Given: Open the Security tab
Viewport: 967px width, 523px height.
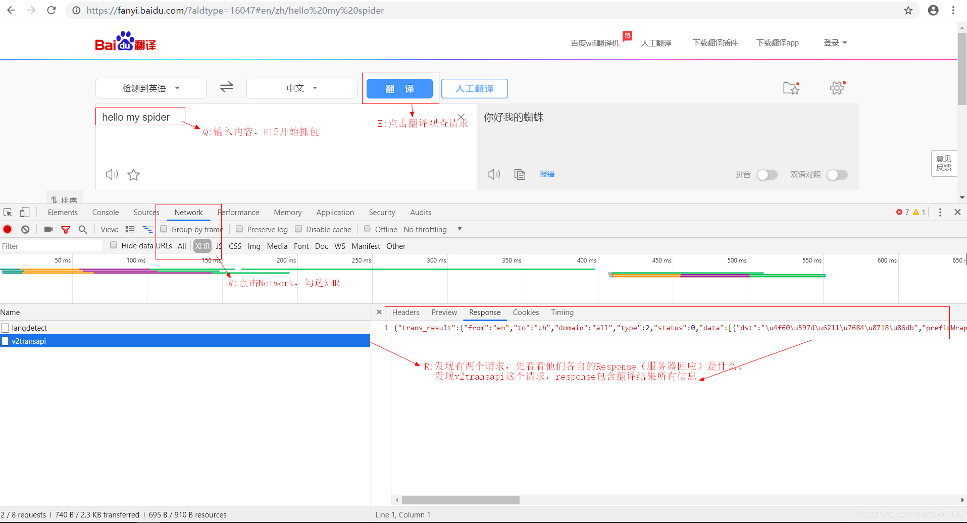Looking at the screenshot, I should (382, 213).
